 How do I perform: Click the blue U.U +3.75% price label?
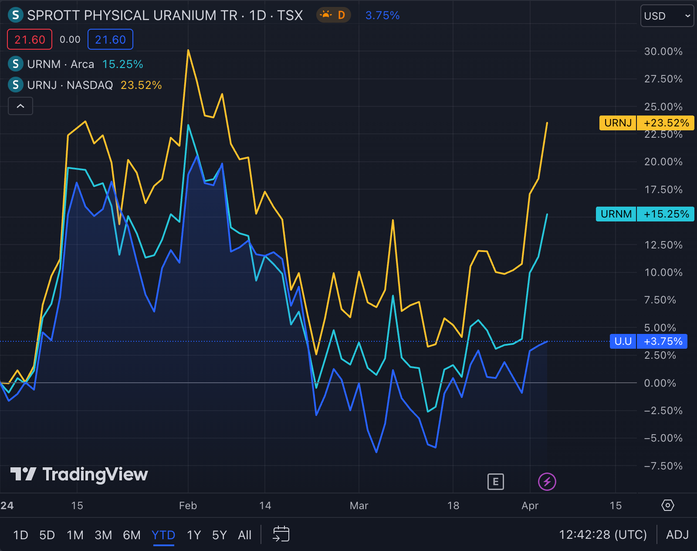(x=649, y=341)
